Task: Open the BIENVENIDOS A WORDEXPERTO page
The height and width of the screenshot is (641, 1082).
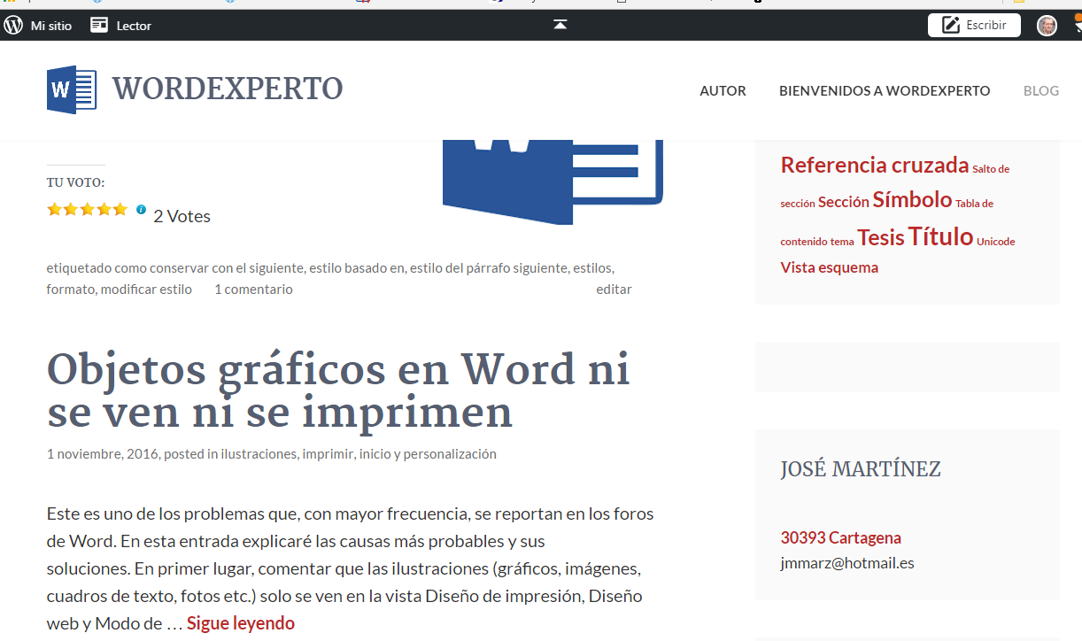Action: (885, 90)
